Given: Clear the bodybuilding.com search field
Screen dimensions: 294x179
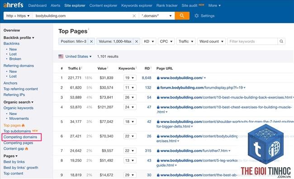Looking at the screenshot, I should point(134,16).
